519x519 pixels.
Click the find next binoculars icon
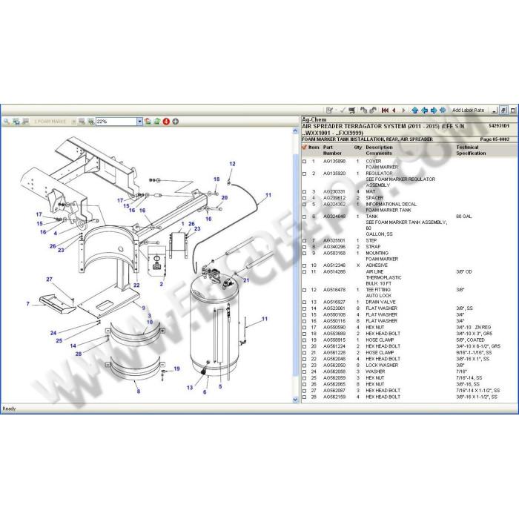click(x=373, y=110)
